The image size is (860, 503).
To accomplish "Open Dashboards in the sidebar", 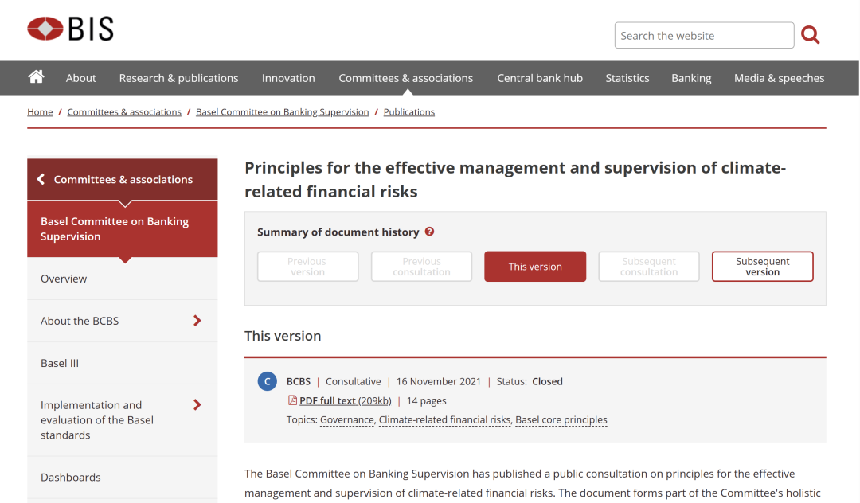I will coord(71,478).
